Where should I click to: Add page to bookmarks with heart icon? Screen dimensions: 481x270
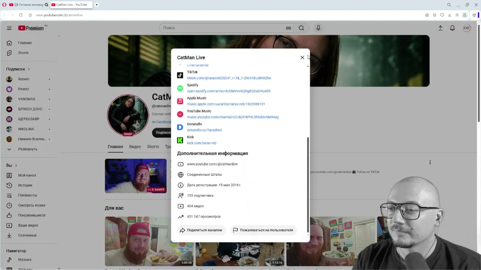pos(442,15)
